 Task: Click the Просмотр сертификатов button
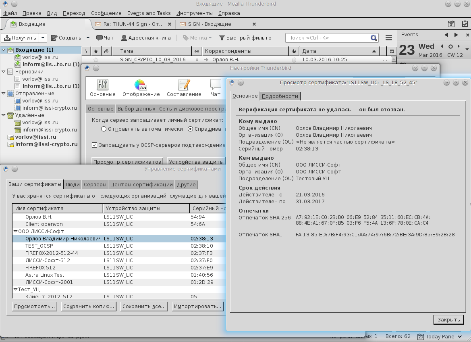tap(127, 162)
